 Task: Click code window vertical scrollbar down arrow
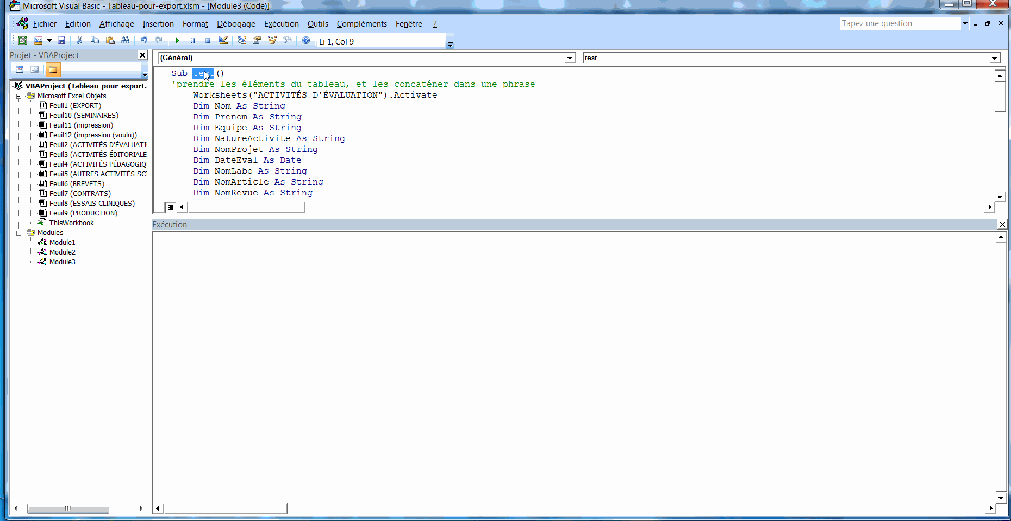click(x=1000, y=198)
